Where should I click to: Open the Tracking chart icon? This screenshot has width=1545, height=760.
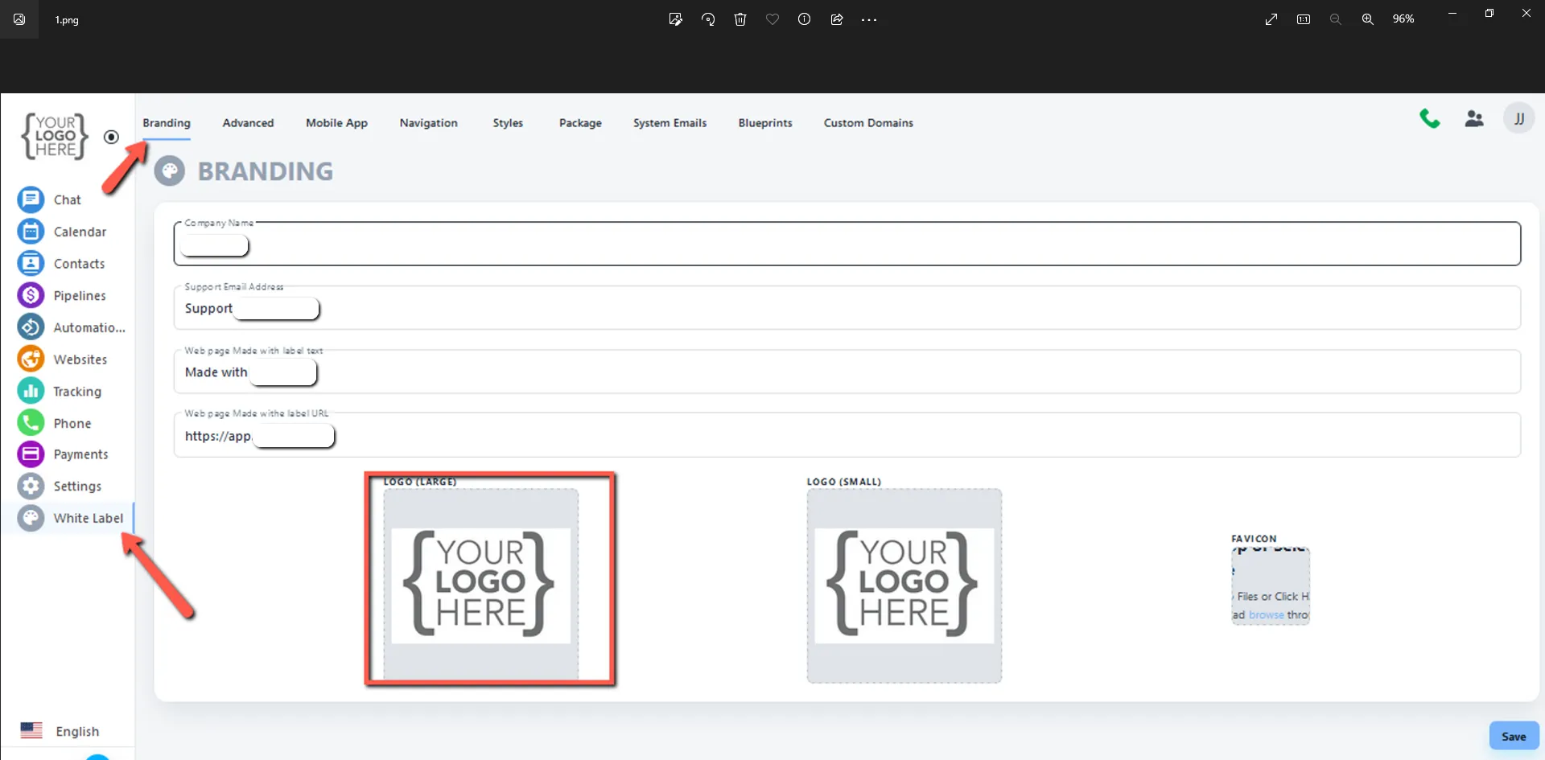pyautogui.click(x=31, y=392)
